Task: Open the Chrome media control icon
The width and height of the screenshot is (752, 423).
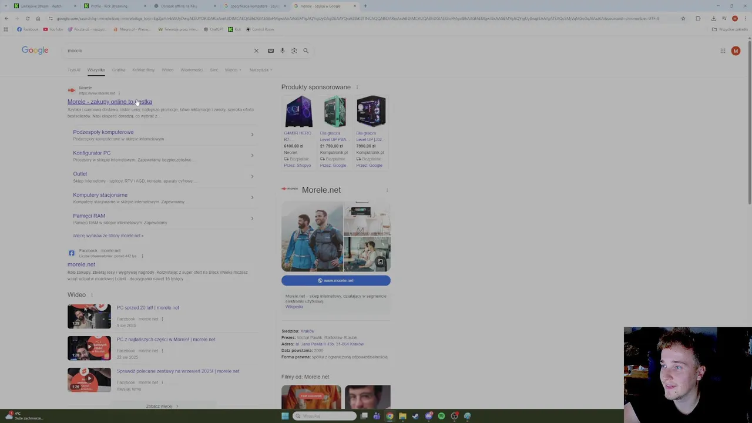Action: [724, 18]
